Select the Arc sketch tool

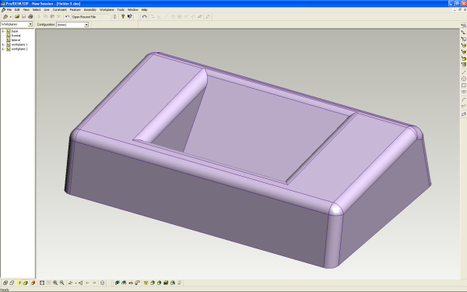click(x=463, y=100)
